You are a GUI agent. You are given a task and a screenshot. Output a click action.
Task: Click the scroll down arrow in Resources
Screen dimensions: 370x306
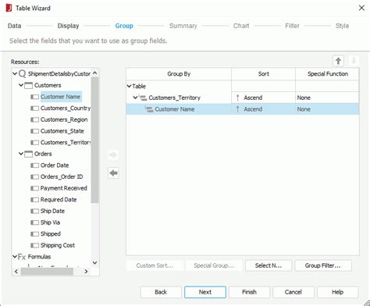[94, 262]
